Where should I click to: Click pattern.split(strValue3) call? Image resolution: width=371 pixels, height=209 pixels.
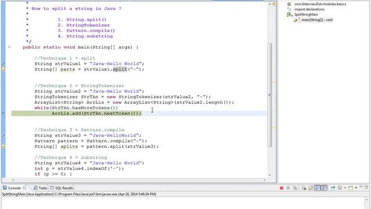(122, 146)
